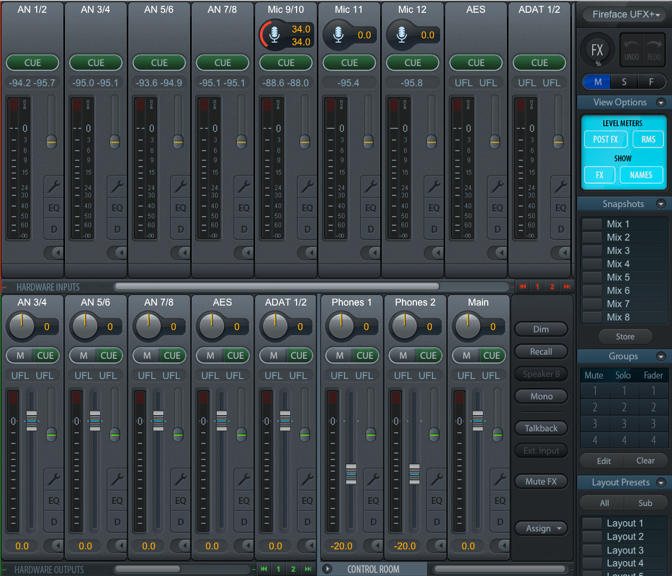Store the current snapshot
This screenshot has width=672, height=576.
625,336
